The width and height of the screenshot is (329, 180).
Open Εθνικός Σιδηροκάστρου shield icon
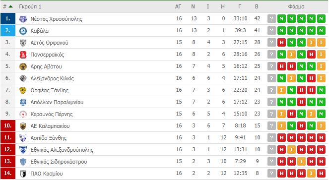point(23,162)
